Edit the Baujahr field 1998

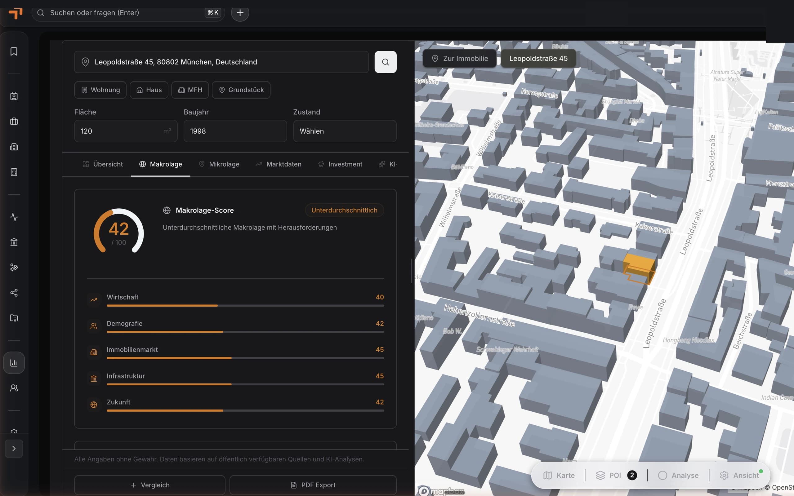click(235, 131)
